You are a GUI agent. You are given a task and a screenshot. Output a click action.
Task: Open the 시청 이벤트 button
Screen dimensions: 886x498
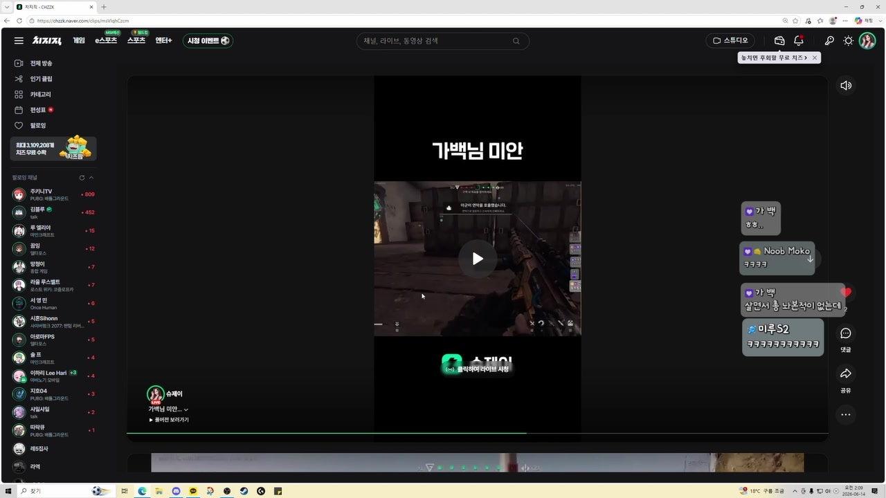click(x=208, y=41)
